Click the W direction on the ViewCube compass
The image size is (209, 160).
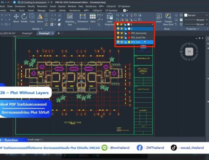pyautogui.click(x=181, y=52)
